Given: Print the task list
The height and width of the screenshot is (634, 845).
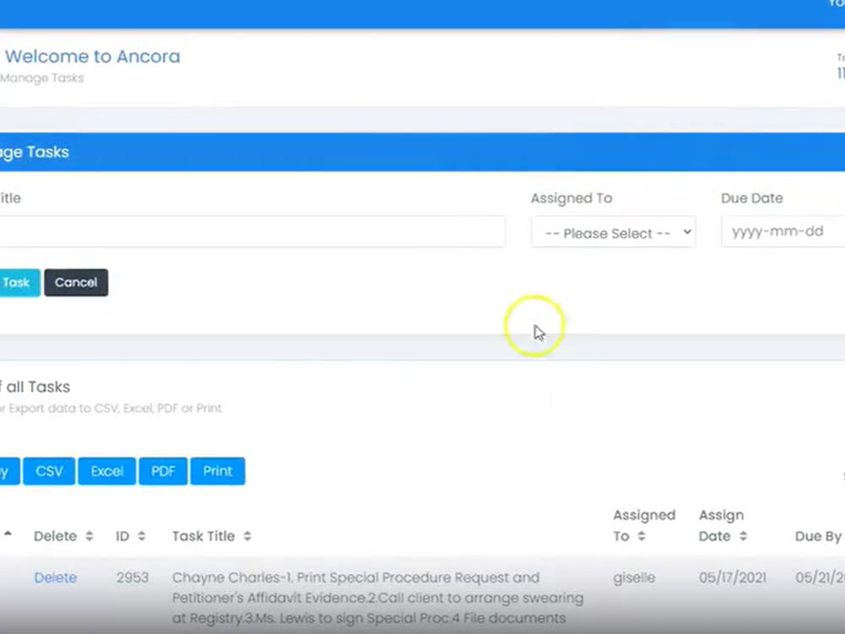Looking at the screenshot, I should pos(217,471).
